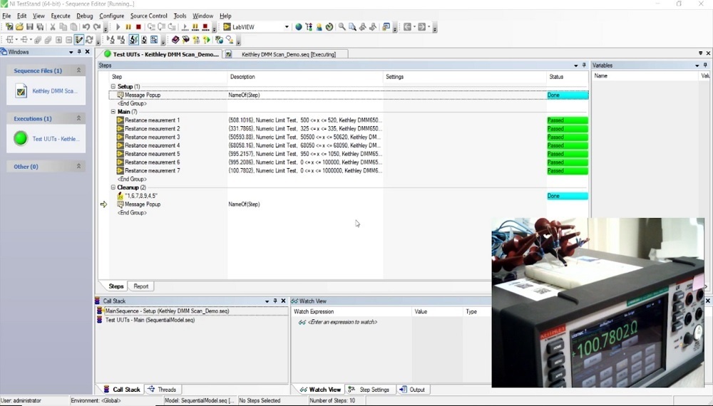Open the Execute menu
This screenshot has width=713, height=406.
tap(61, 16)
